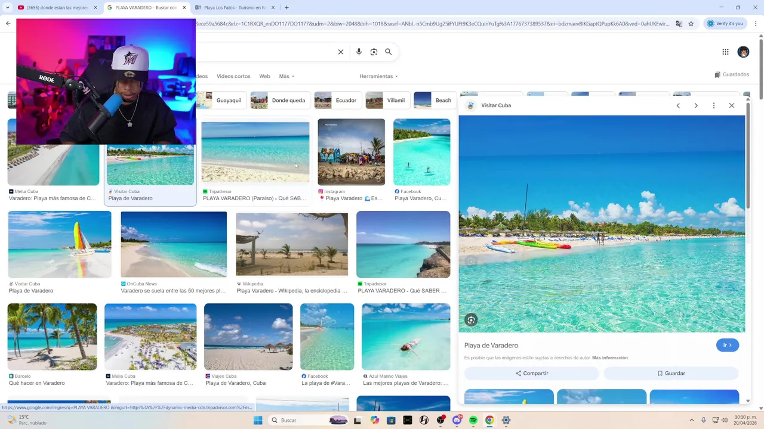Clear the search box with the X icon

point(341,52)
